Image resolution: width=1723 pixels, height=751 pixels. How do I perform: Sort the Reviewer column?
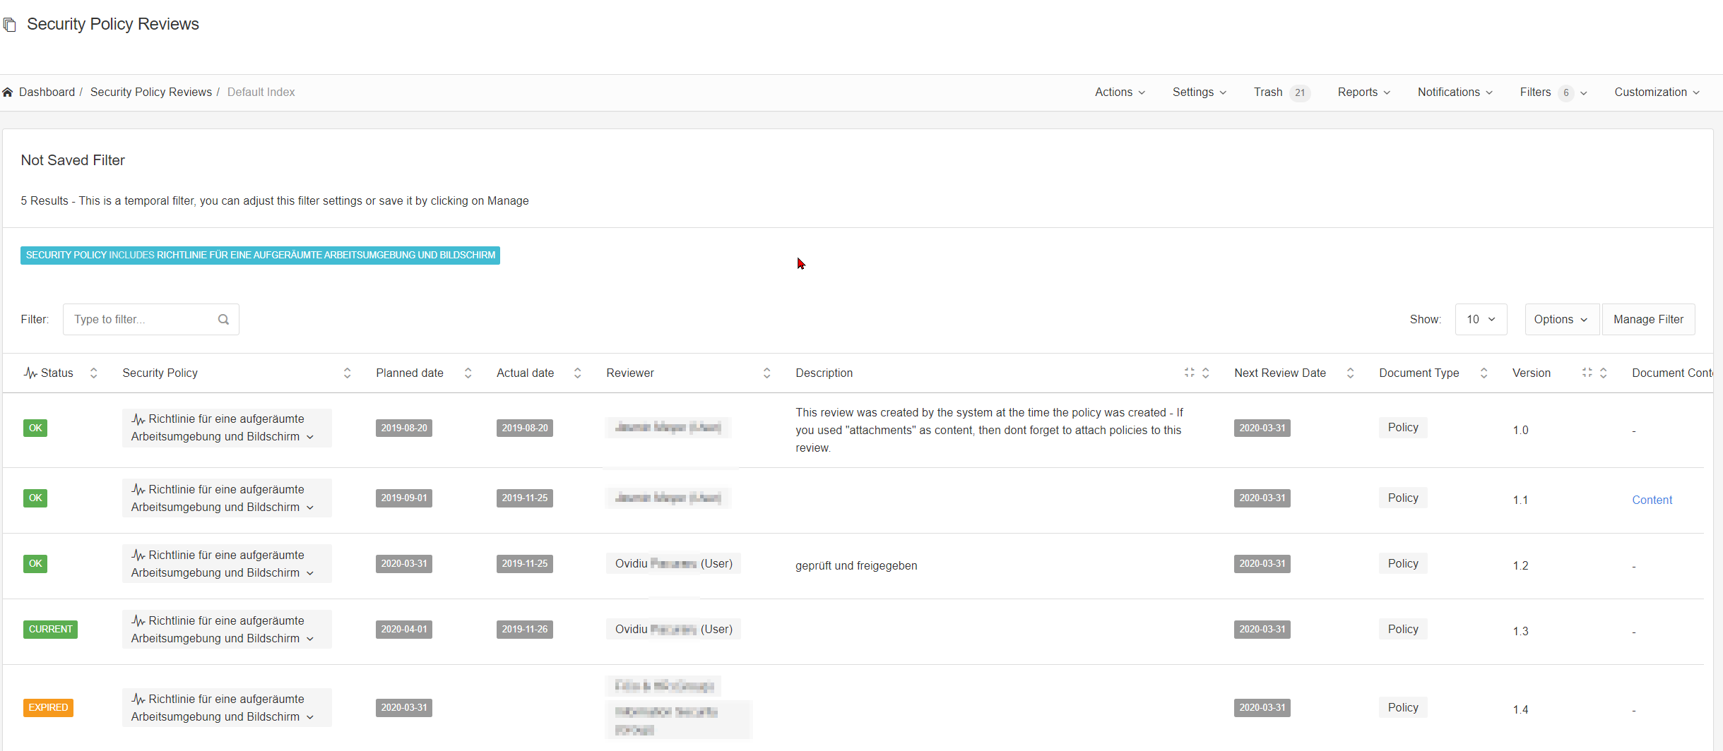tap(766, 373)
